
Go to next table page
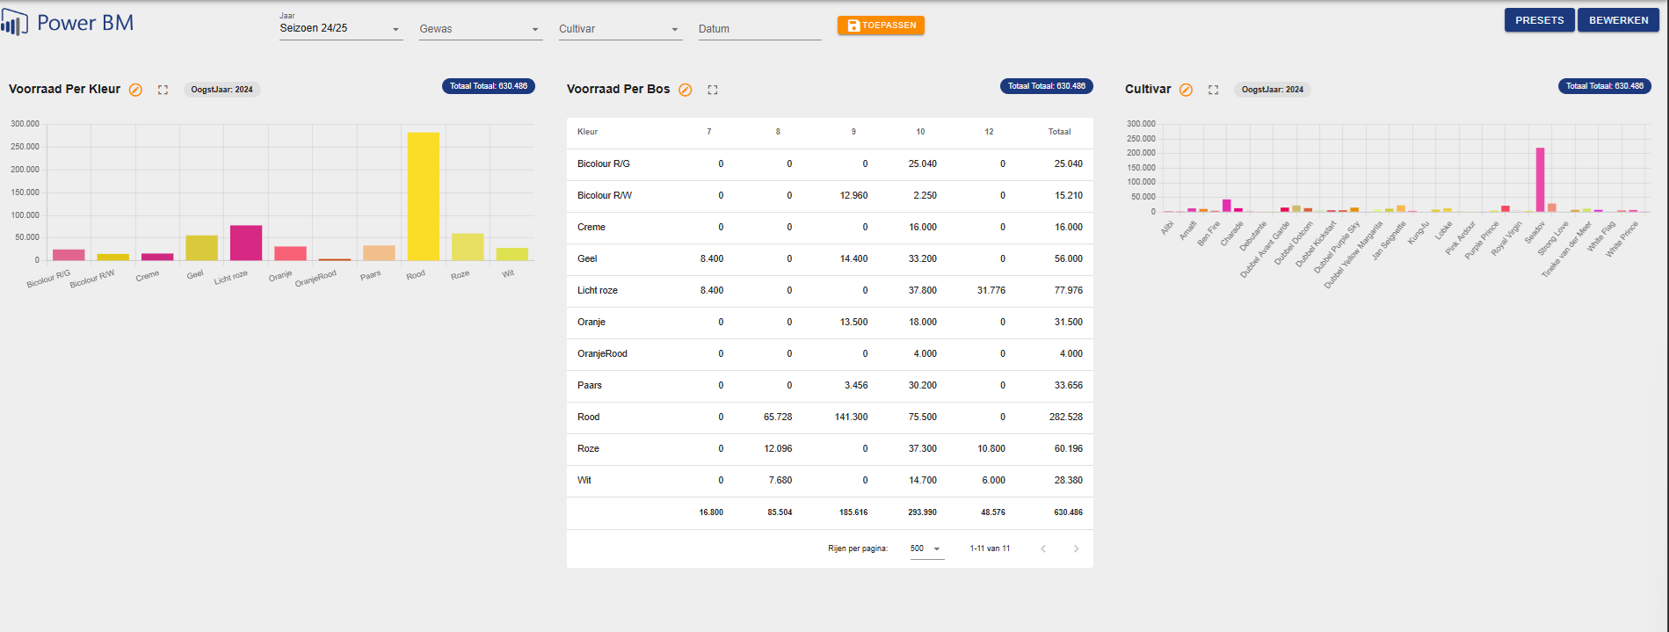1076,548
